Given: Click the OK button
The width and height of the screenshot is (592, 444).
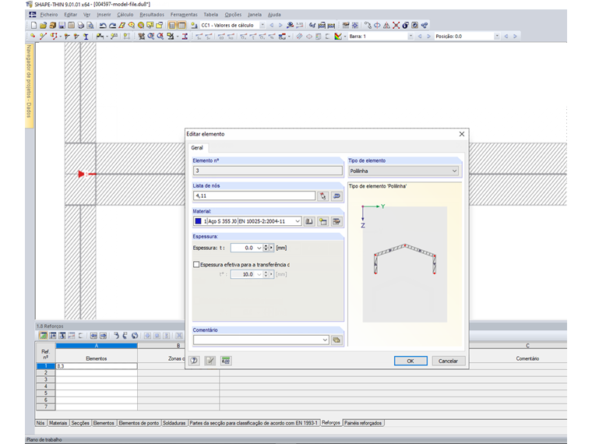Looking at the screenshot, I should point(411,361).
